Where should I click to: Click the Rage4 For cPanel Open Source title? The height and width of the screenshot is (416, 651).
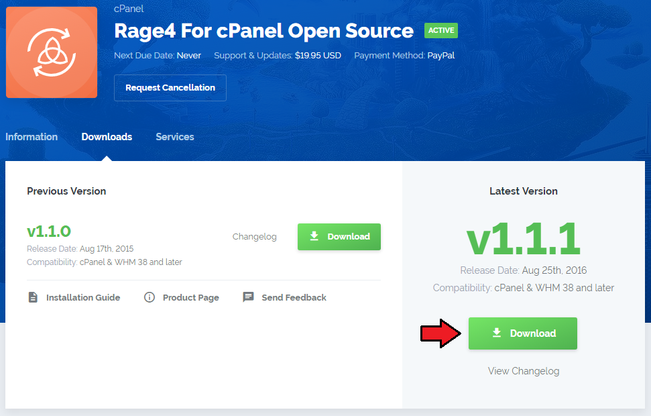pos(263,31)
